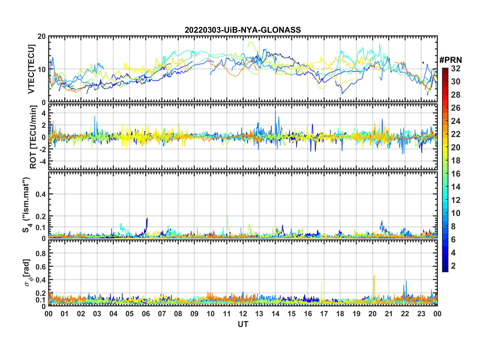Select colorbar tick label 12
This screenshot has height=340, width=486.
[x=456, y=200]
